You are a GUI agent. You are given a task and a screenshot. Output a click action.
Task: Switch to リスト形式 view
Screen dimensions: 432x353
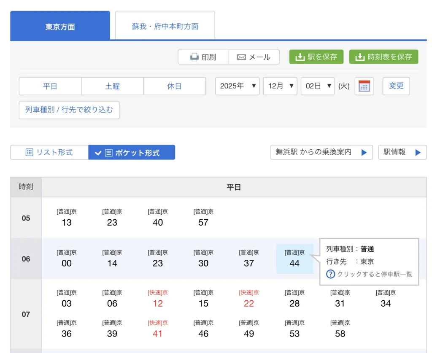(x=49, y=152)
